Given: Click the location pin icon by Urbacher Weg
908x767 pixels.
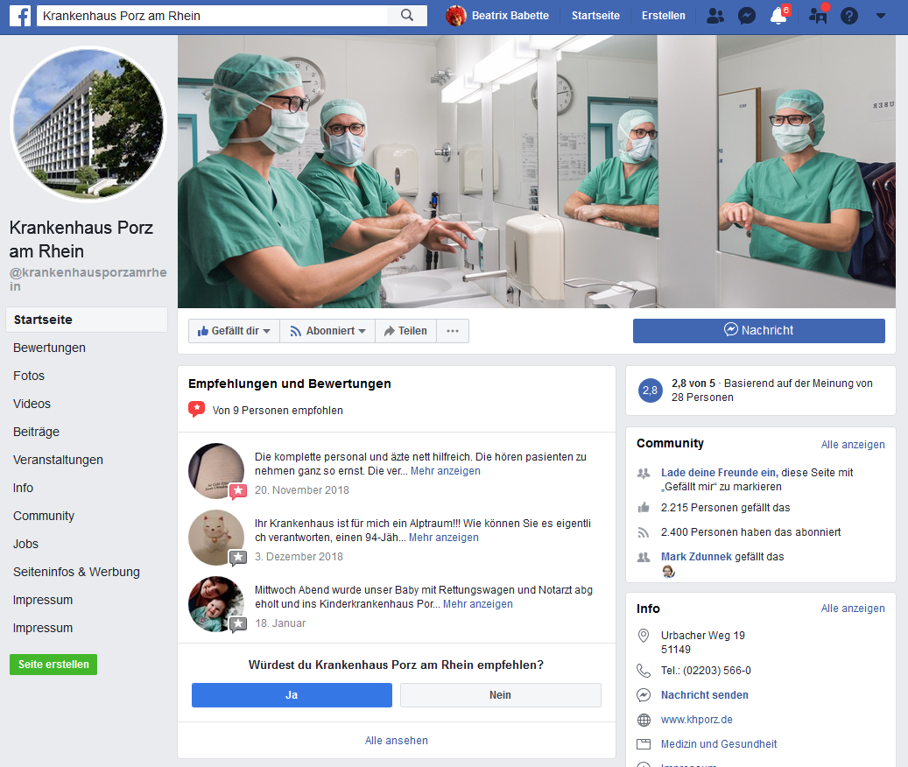Looking at the screenshot, I should click(x=644, y=636).
